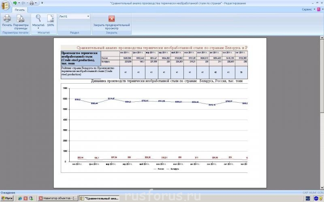The width and height of the screenshot is (324, 202).
Task: Click the Печать printer icon
Action: pos(7,19)
